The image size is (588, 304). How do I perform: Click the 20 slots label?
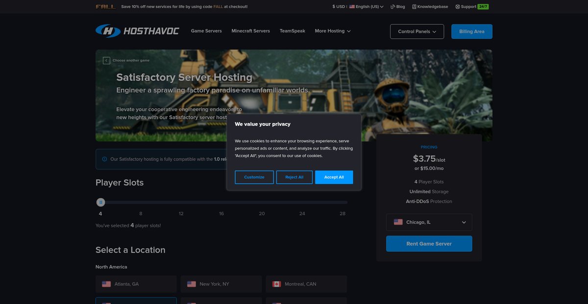coord(262,214)
